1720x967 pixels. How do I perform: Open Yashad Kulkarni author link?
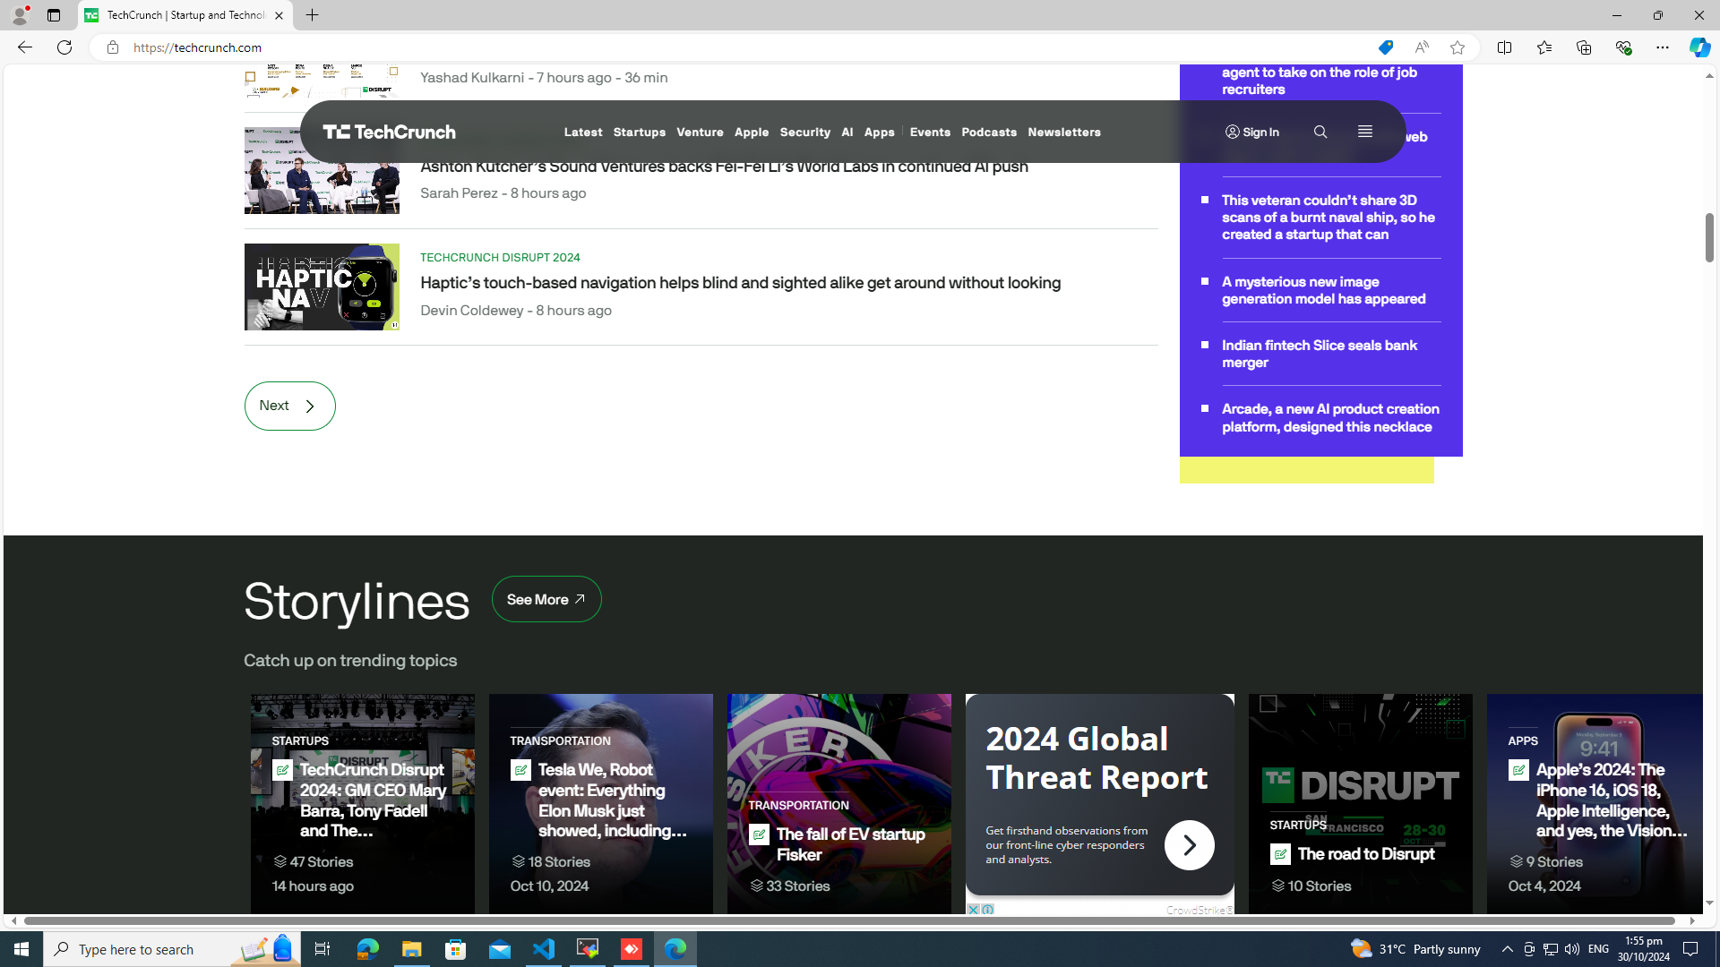(x=472, y=77)
